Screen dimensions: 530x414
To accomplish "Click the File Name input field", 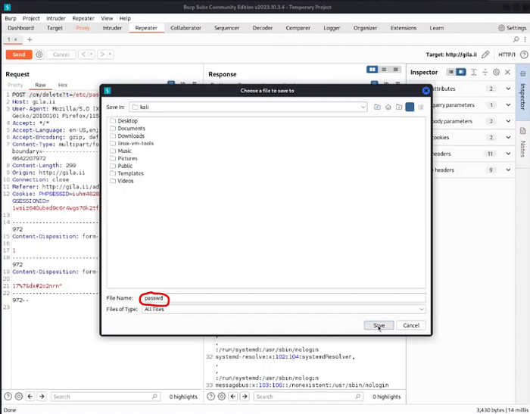I will (284, 298).
